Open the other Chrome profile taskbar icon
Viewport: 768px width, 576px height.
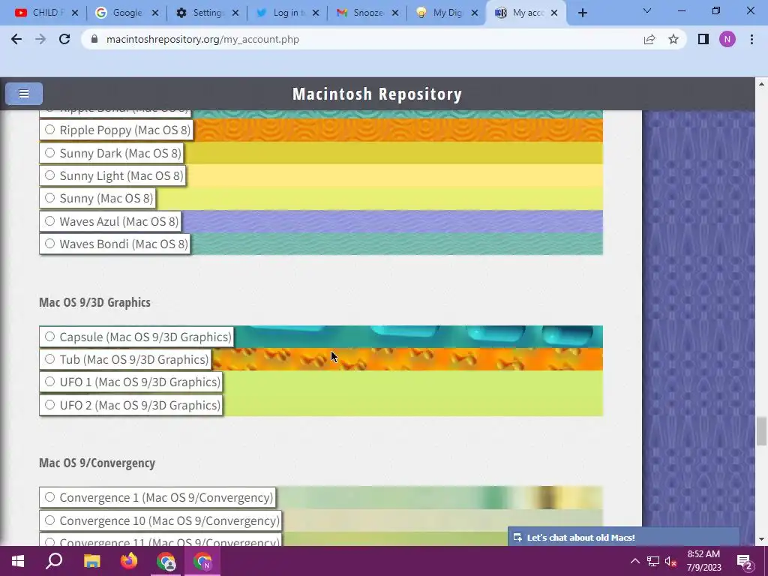(x=166, y=561)
